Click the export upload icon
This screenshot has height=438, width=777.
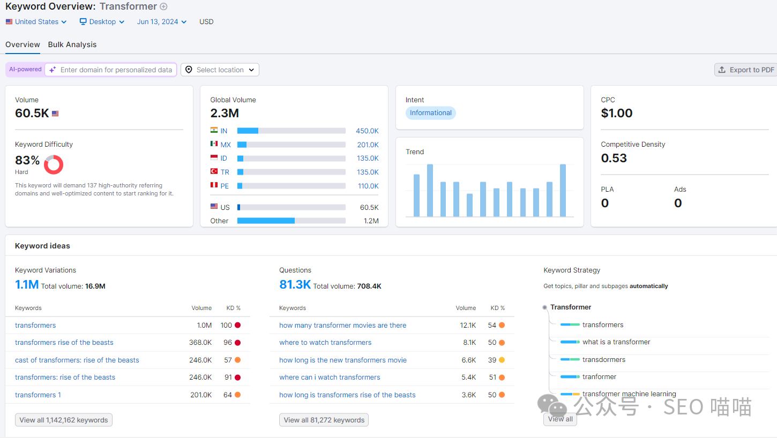722,70
